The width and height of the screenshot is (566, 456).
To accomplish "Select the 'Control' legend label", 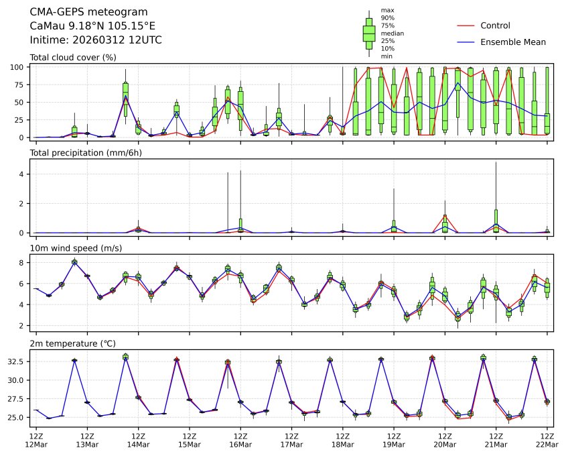I will (x=495, y=25).
